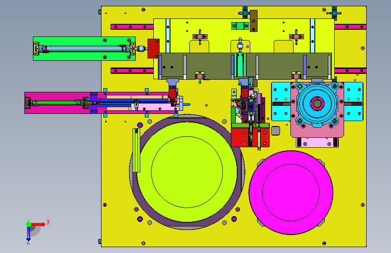This screenshot has width=391, height=253.
Task: Select the small grey square block
Action: (x=276, y=131)
